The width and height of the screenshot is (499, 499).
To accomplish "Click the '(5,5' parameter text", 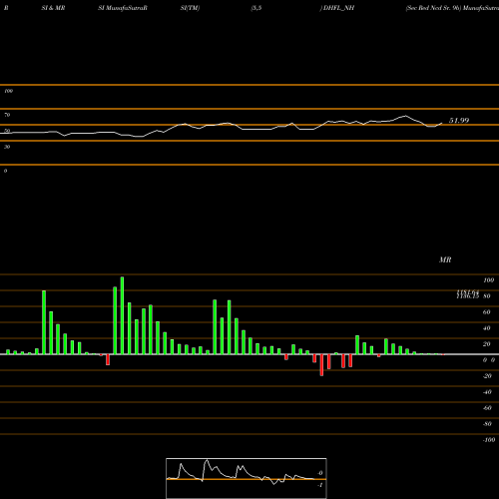I will tap(256, 8).
